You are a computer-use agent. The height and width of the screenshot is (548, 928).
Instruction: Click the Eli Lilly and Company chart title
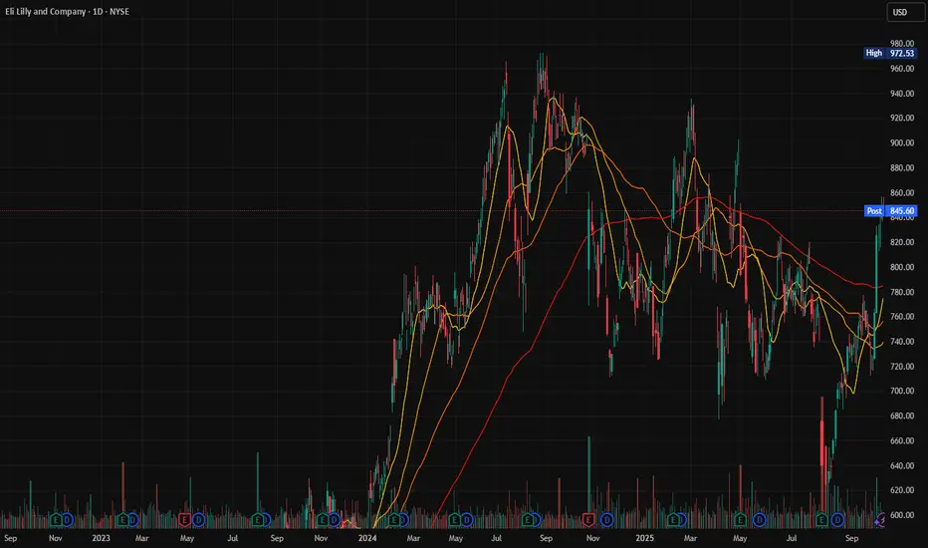click(67, 12)
